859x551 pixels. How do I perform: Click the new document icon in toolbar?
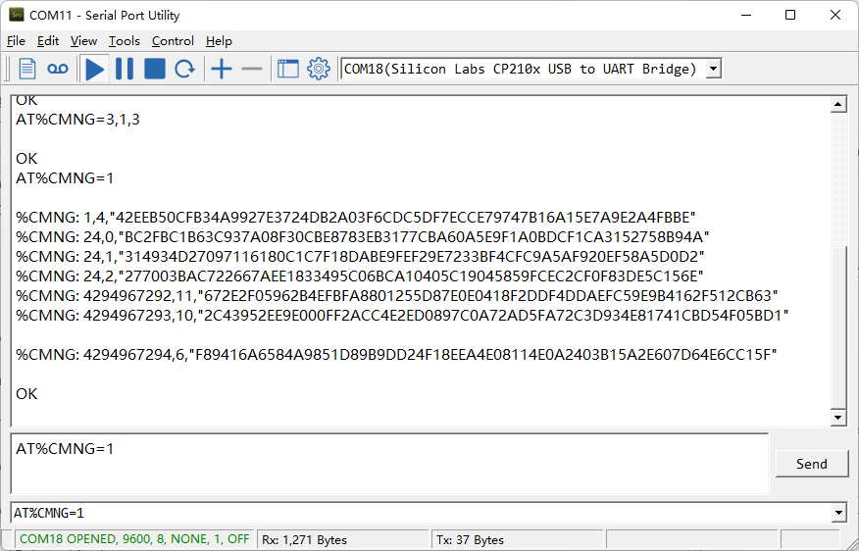[x=26, y=69]
